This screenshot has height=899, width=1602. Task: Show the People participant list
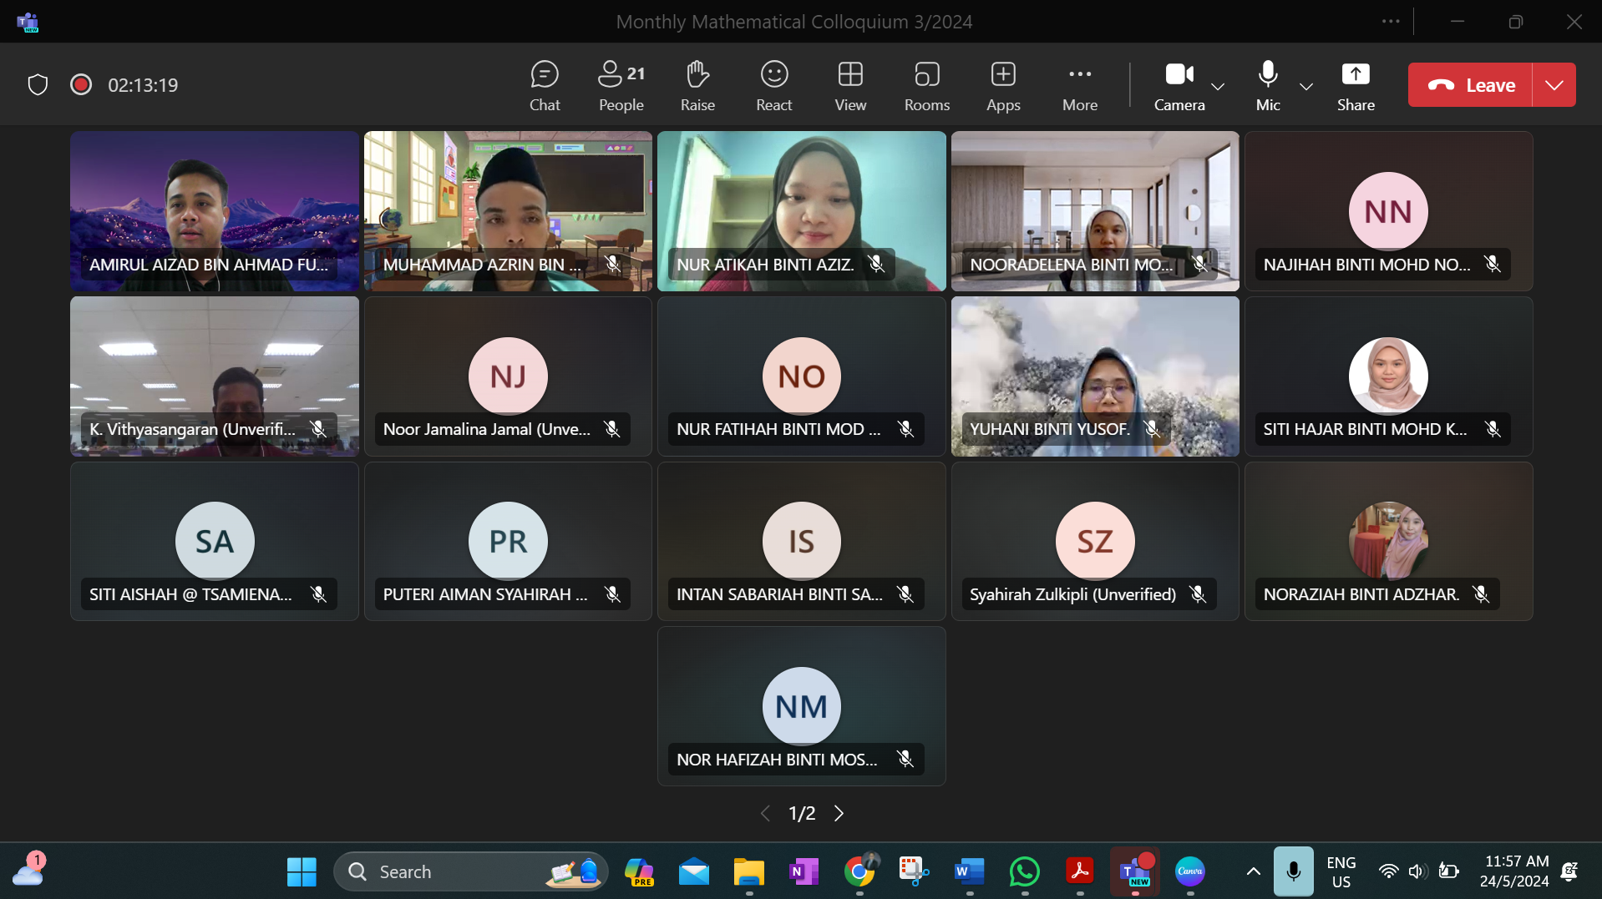click(x=621, y=85)
